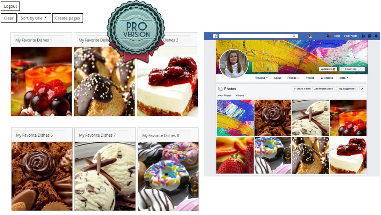Click the Create pages button

(67, 18)
